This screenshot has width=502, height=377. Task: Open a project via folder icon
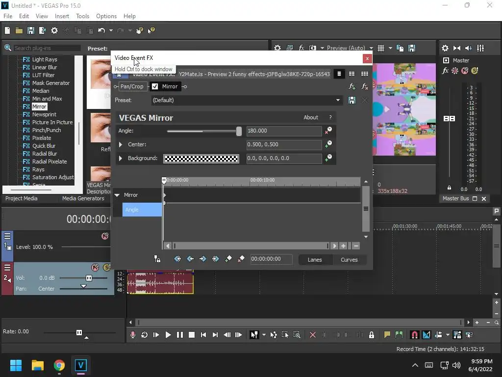click(19, 30)
